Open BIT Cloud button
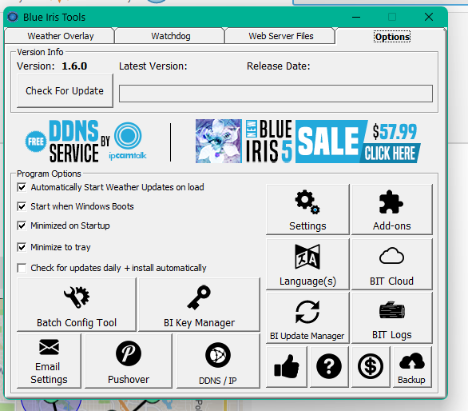This screenshot has width=468, height=411. [392, 264]
